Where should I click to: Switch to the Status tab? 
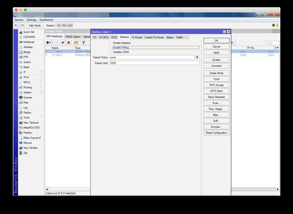point(170,37)
